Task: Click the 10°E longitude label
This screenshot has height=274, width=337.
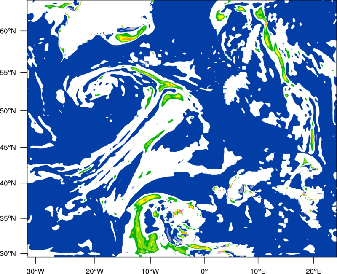Action: (258, 271)
